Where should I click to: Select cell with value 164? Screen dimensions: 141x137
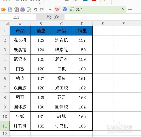point(82,107)
